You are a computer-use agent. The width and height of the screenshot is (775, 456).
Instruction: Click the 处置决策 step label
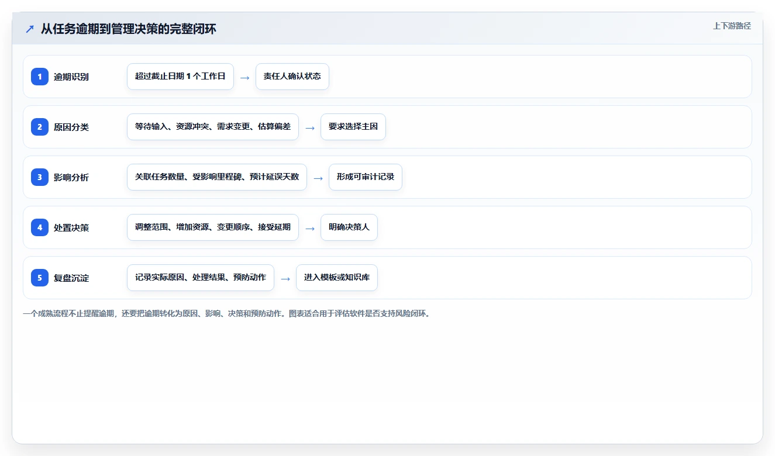click(x=71, y=227)
